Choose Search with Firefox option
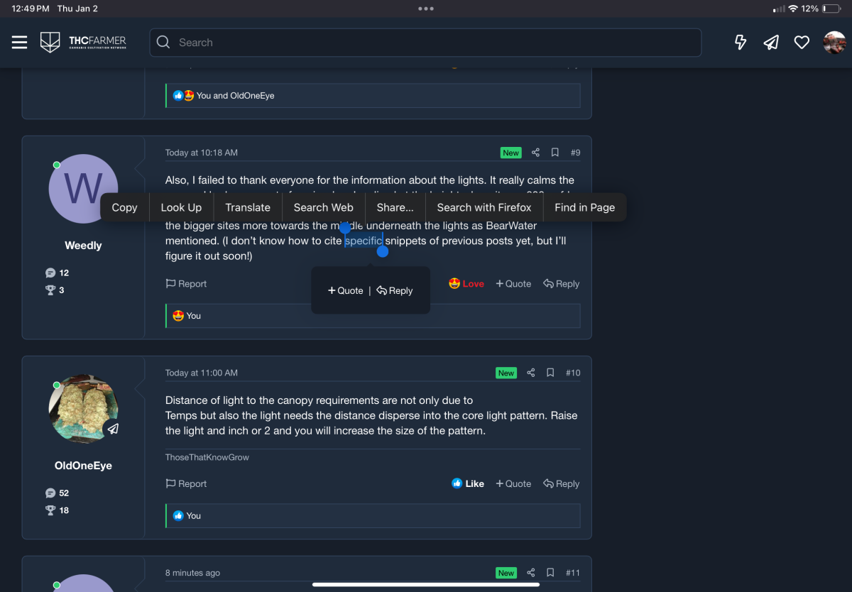The width and height of the screenshot is (852, 592). [x=484, y=207]
